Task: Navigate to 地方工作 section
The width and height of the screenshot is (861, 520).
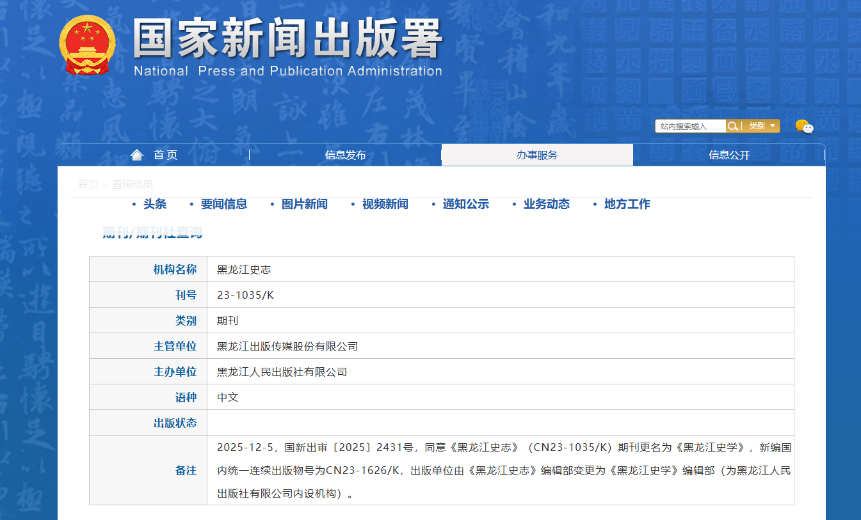Action: tap(627, 204)
